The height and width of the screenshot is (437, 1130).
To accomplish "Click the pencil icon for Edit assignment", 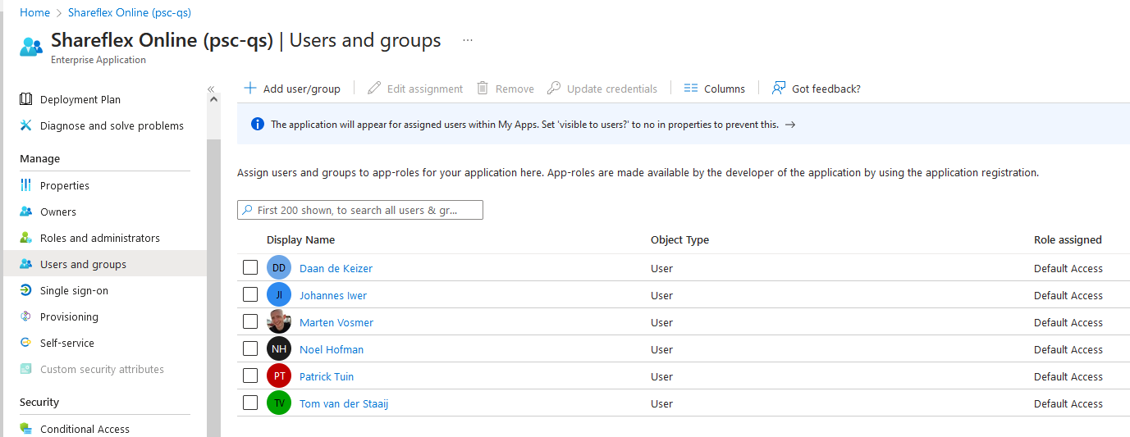I will [374, 88].
